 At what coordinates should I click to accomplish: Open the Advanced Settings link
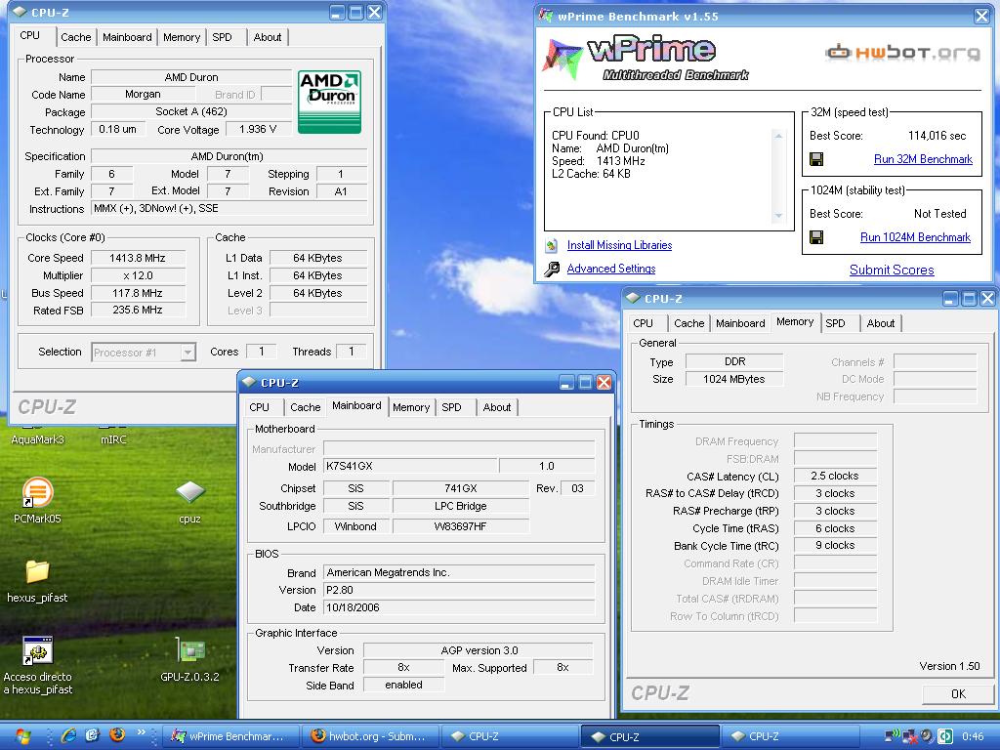tap(611, 269)
